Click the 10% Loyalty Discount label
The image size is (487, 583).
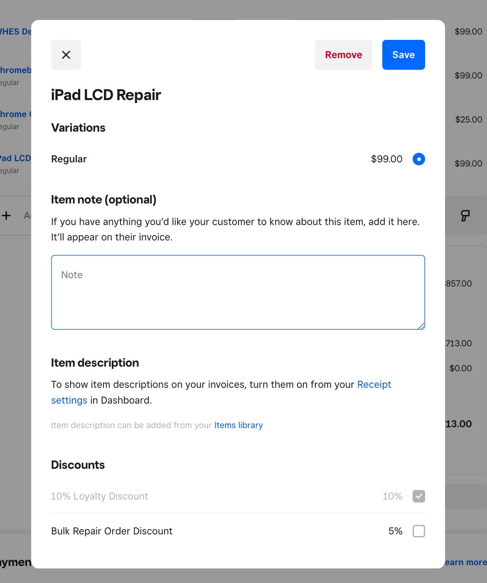(x=100, y=496)
